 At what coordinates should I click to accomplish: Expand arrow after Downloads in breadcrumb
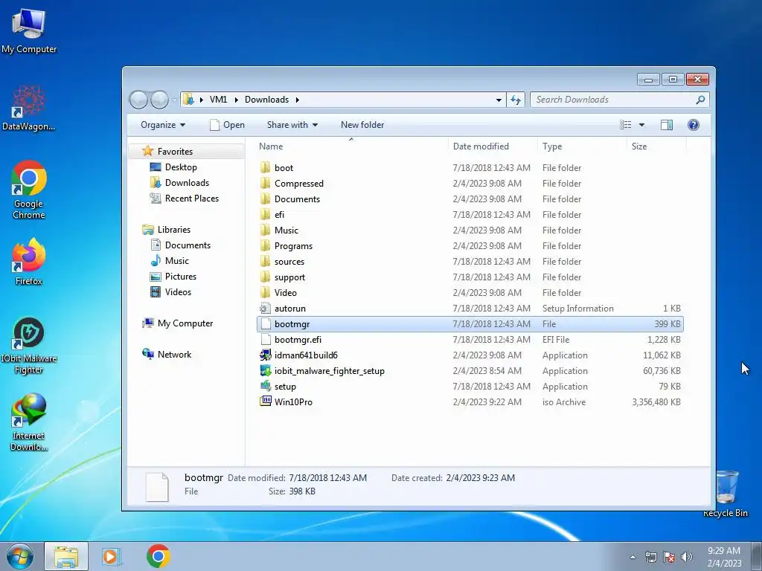pos(297,100)
